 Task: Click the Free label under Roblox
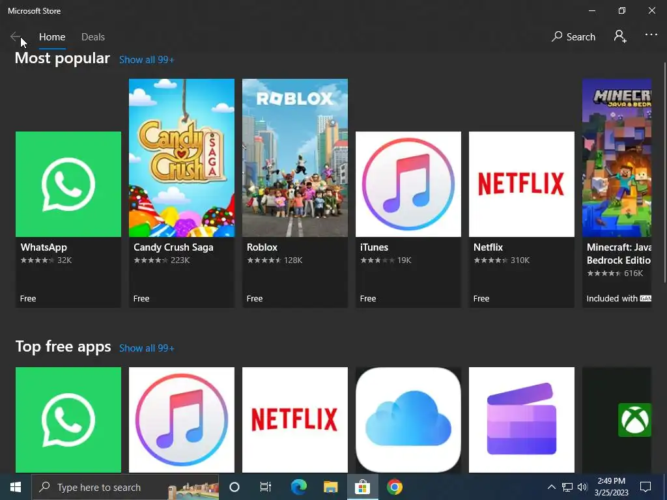[255, 298]
